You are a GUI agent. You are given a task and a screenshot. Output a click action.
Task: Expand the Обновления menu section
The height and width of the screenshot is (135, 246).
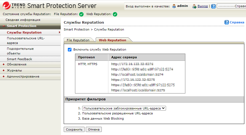(4, 65)
